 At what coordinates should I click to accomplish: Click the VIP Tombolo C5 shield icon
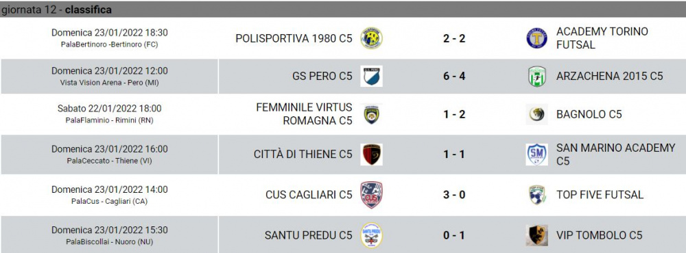tap(536, 235)
